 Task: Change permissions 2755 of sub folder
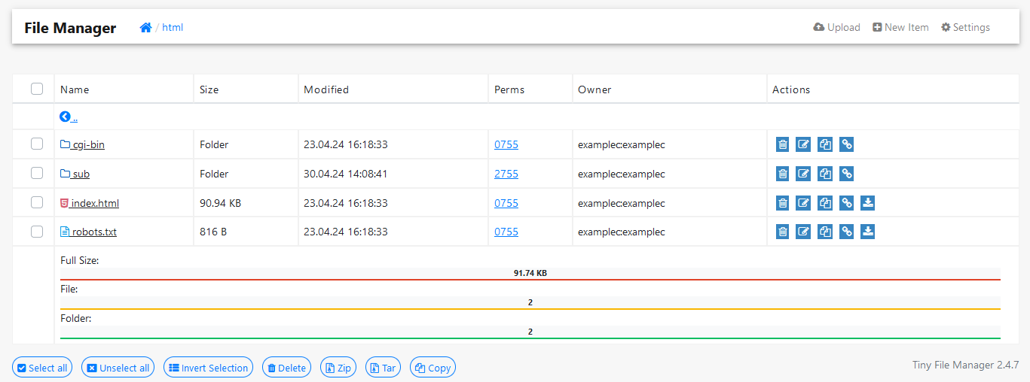click(506, 174)
